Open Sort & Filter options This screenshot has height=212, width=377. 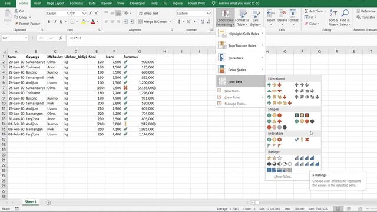333,18
